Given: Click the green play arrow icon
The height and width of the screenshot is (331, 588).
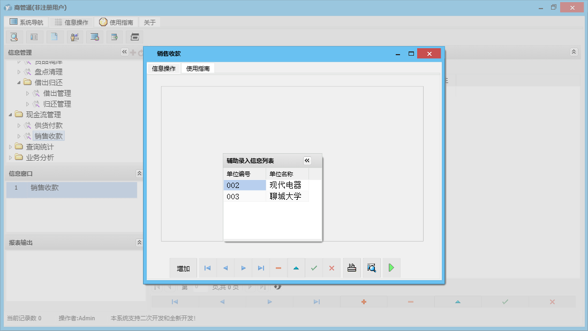Looking at the screenshot, I should click(391, 268).
